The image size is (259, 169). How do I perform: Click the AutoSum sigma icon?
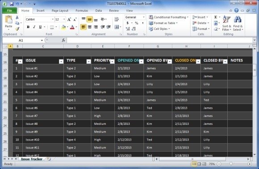pos(216,17)
